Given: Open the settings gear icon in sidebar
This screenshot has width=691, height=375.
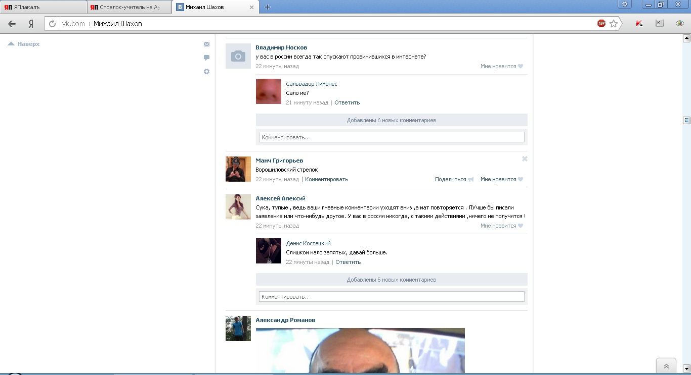Looking at the screenshot, I should [x=206, y=72].
